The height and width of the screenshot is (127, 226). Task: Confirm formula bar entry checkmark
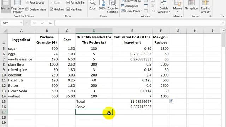tap(42, 23)
